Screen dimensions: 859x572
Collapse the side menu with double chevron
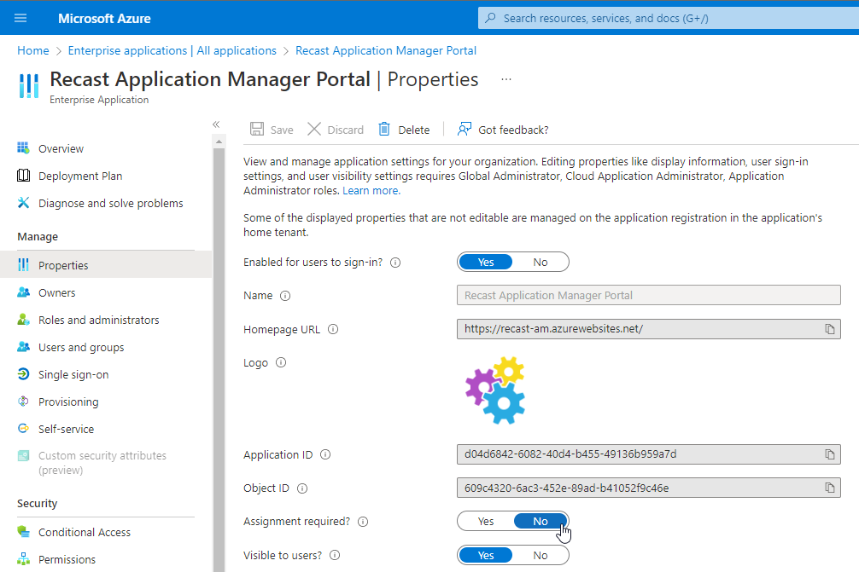(x=216, y=124)
